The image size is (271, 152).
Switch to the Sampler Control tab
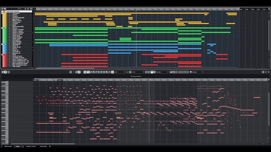tap(31, 147)
